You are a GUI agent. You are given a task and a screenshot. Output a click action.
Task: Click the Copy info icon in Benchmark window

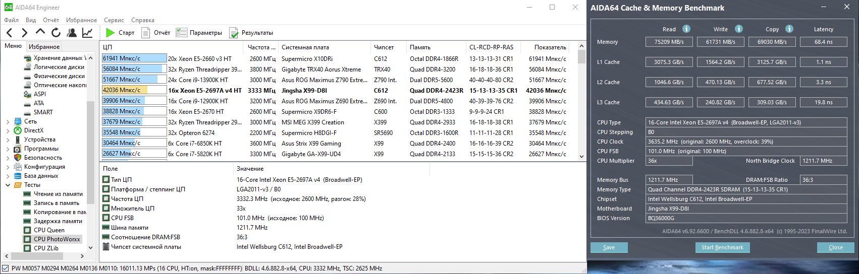click(x=789, y=29)
